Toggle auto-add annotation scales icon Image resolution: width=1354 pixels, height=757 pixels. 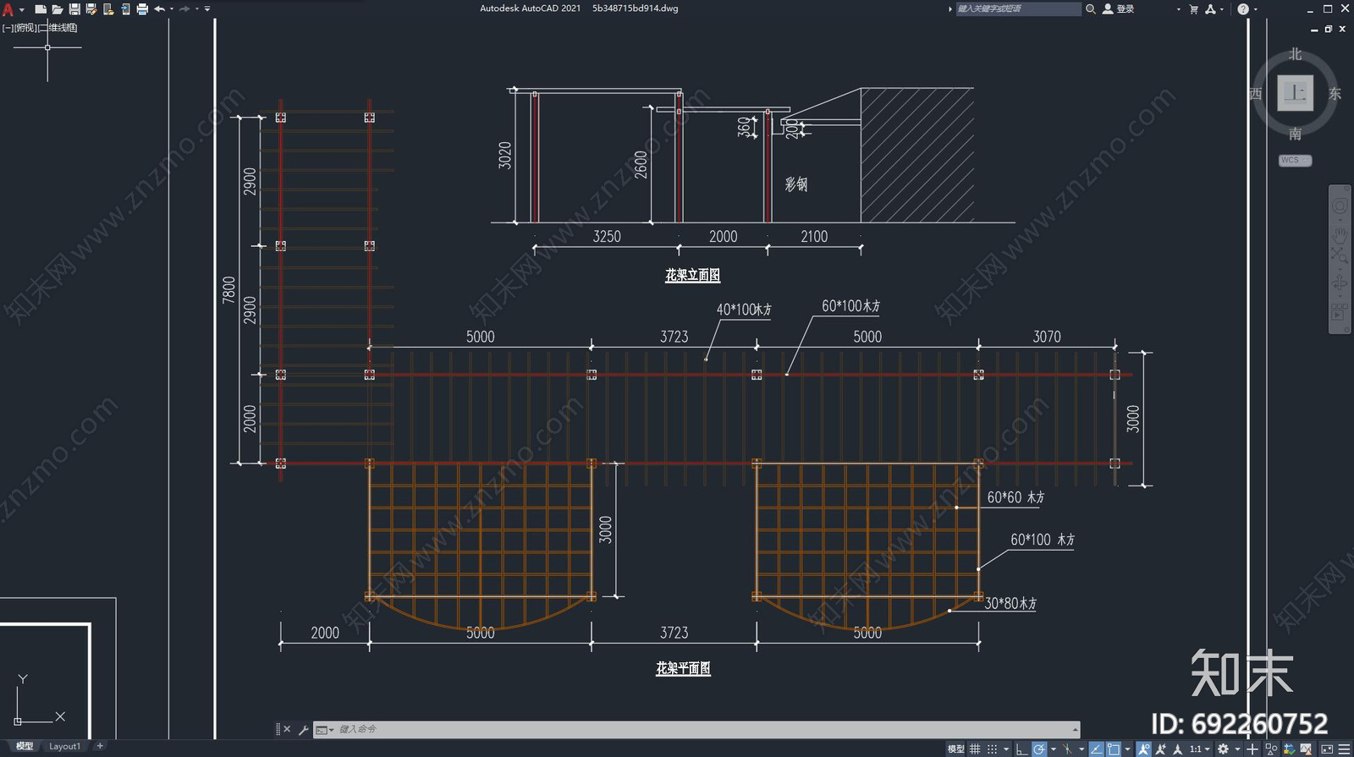pyautogui.click(x=1160, y=749)
